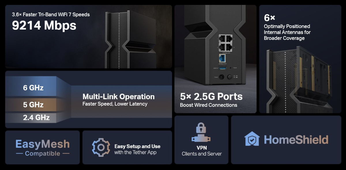Open the EasyMesh Compatible tile
The width and height of the screenshot is (346, 170).
point(42,147)
